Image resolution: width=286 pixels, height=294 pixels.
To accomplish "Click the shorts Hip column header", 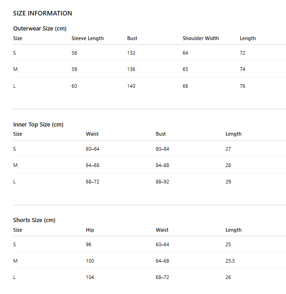I will click(x=90, y=230).
